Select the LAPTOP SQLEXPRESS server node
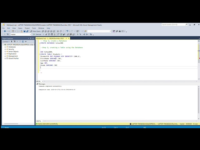 [x=20, y=45]
